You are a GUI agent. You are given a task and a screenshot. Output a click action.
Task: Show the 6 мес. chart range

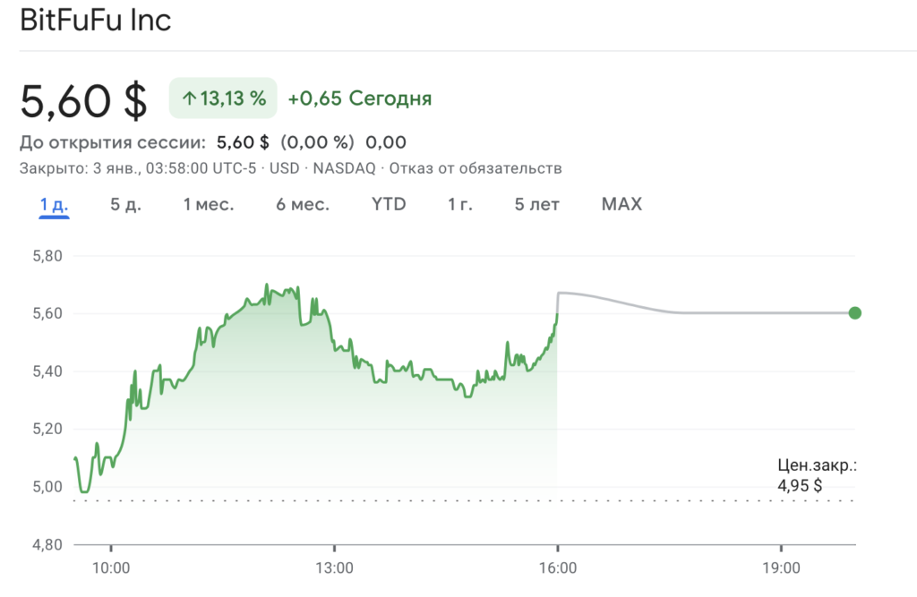click(x=303, y=204)
